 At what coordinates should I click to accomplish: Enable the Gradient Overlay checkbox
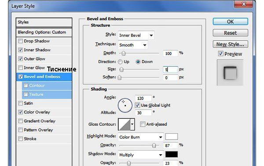point(20,121)
